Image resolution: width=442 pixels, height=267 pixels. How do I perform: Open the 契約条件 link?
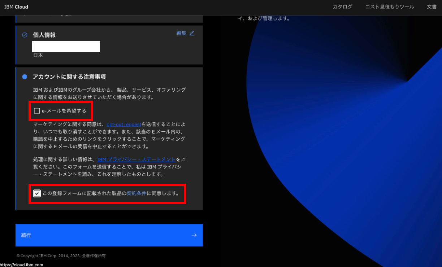(136, 193)
